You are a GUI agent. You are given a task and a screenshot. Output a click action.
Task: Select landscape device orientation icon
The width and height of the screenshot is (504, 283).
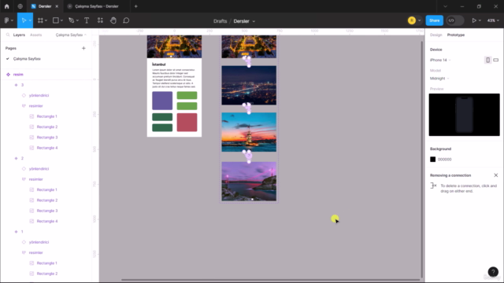click(495, 60)
